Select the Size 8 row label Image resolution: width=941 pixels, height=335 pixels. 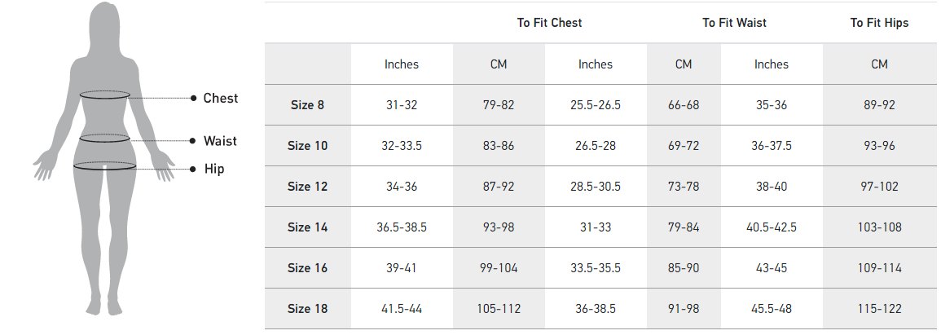307,105
